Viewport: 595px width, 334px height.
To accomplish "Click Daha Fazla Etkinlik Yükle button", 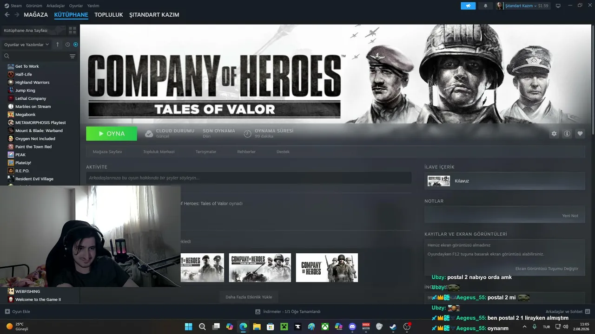I will (249, 297).
